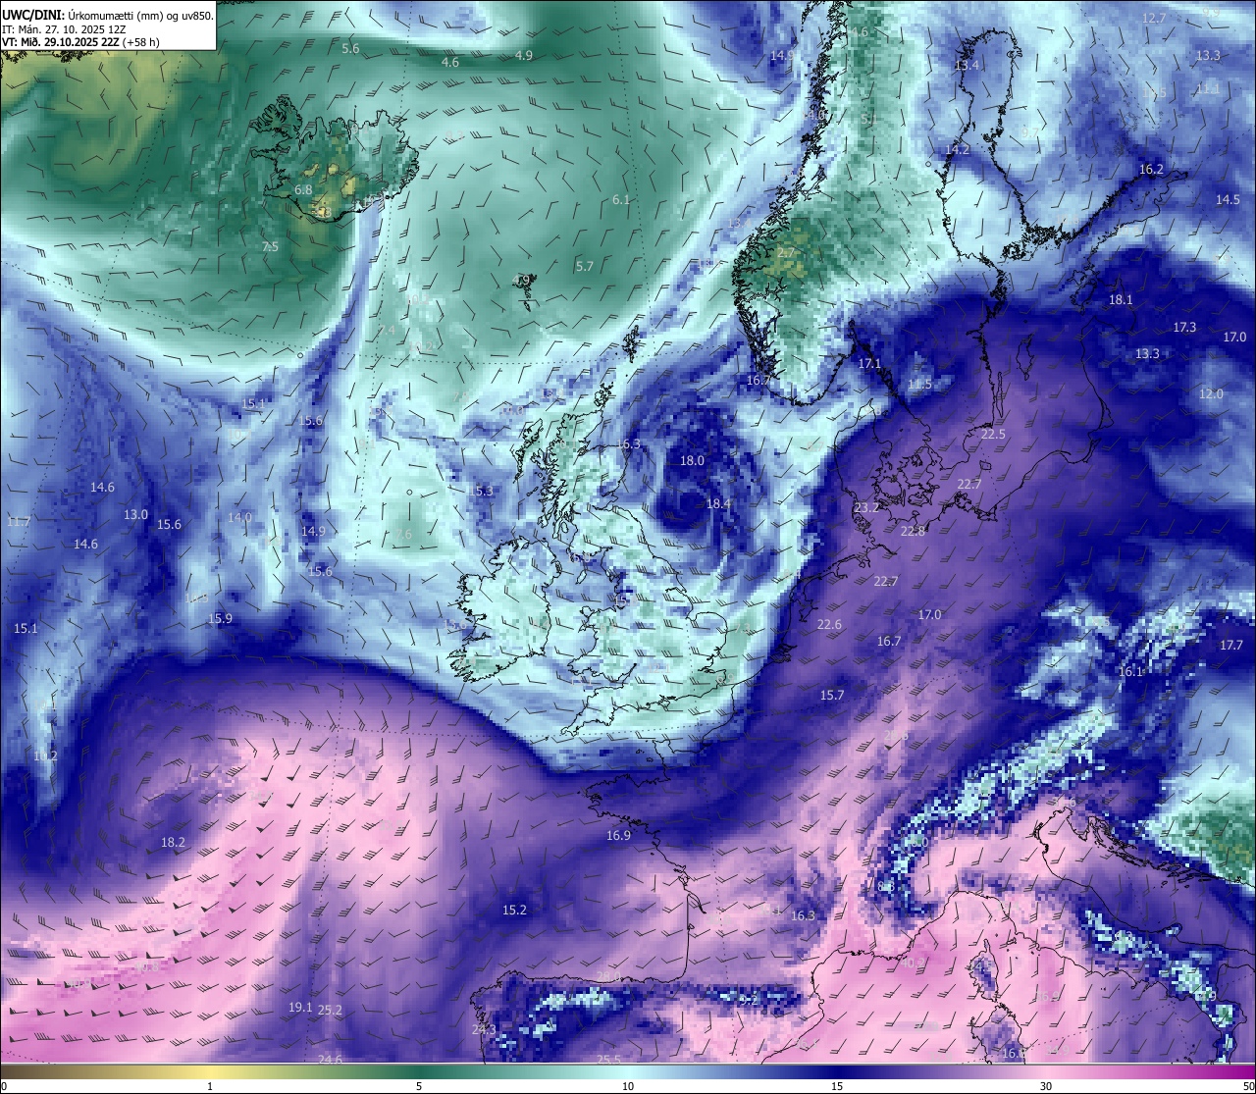Click the 11.7 value label

point(18,522)
